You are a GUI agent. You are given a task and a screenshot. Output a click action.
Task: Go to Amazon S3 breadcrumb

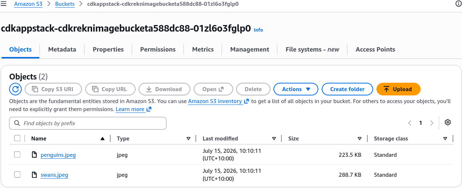coord(28,4)
